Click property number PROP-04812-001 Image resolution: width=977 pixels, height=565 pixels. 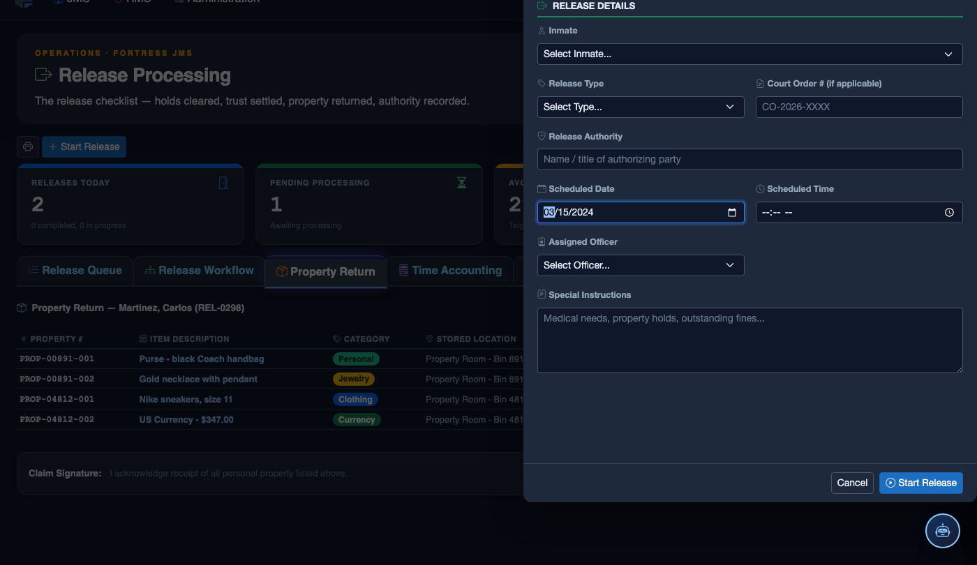(x=57, y=399)
